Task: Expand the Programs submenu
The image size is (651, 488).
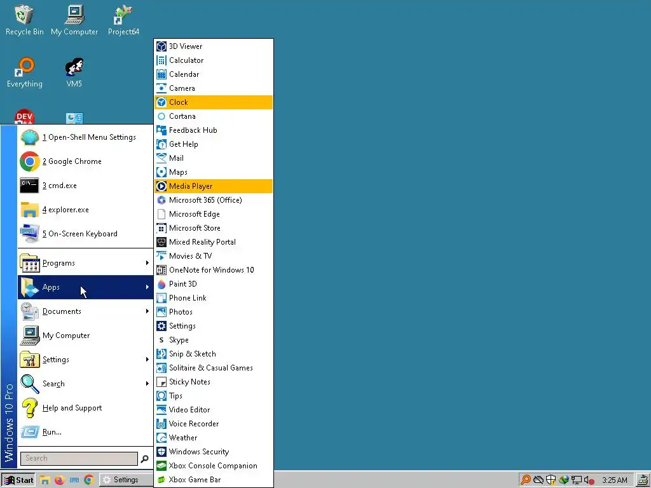Action: [x=86, y=263]
